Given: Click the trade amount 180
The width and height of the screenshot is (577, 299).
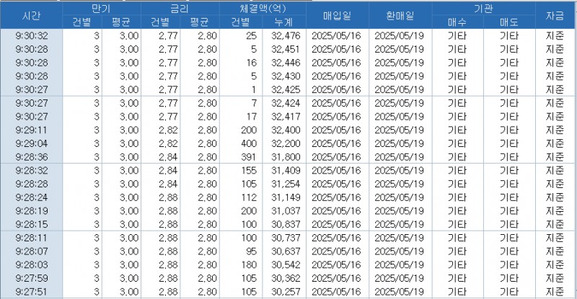Looking at the screenshot, I should click(249, 265).
